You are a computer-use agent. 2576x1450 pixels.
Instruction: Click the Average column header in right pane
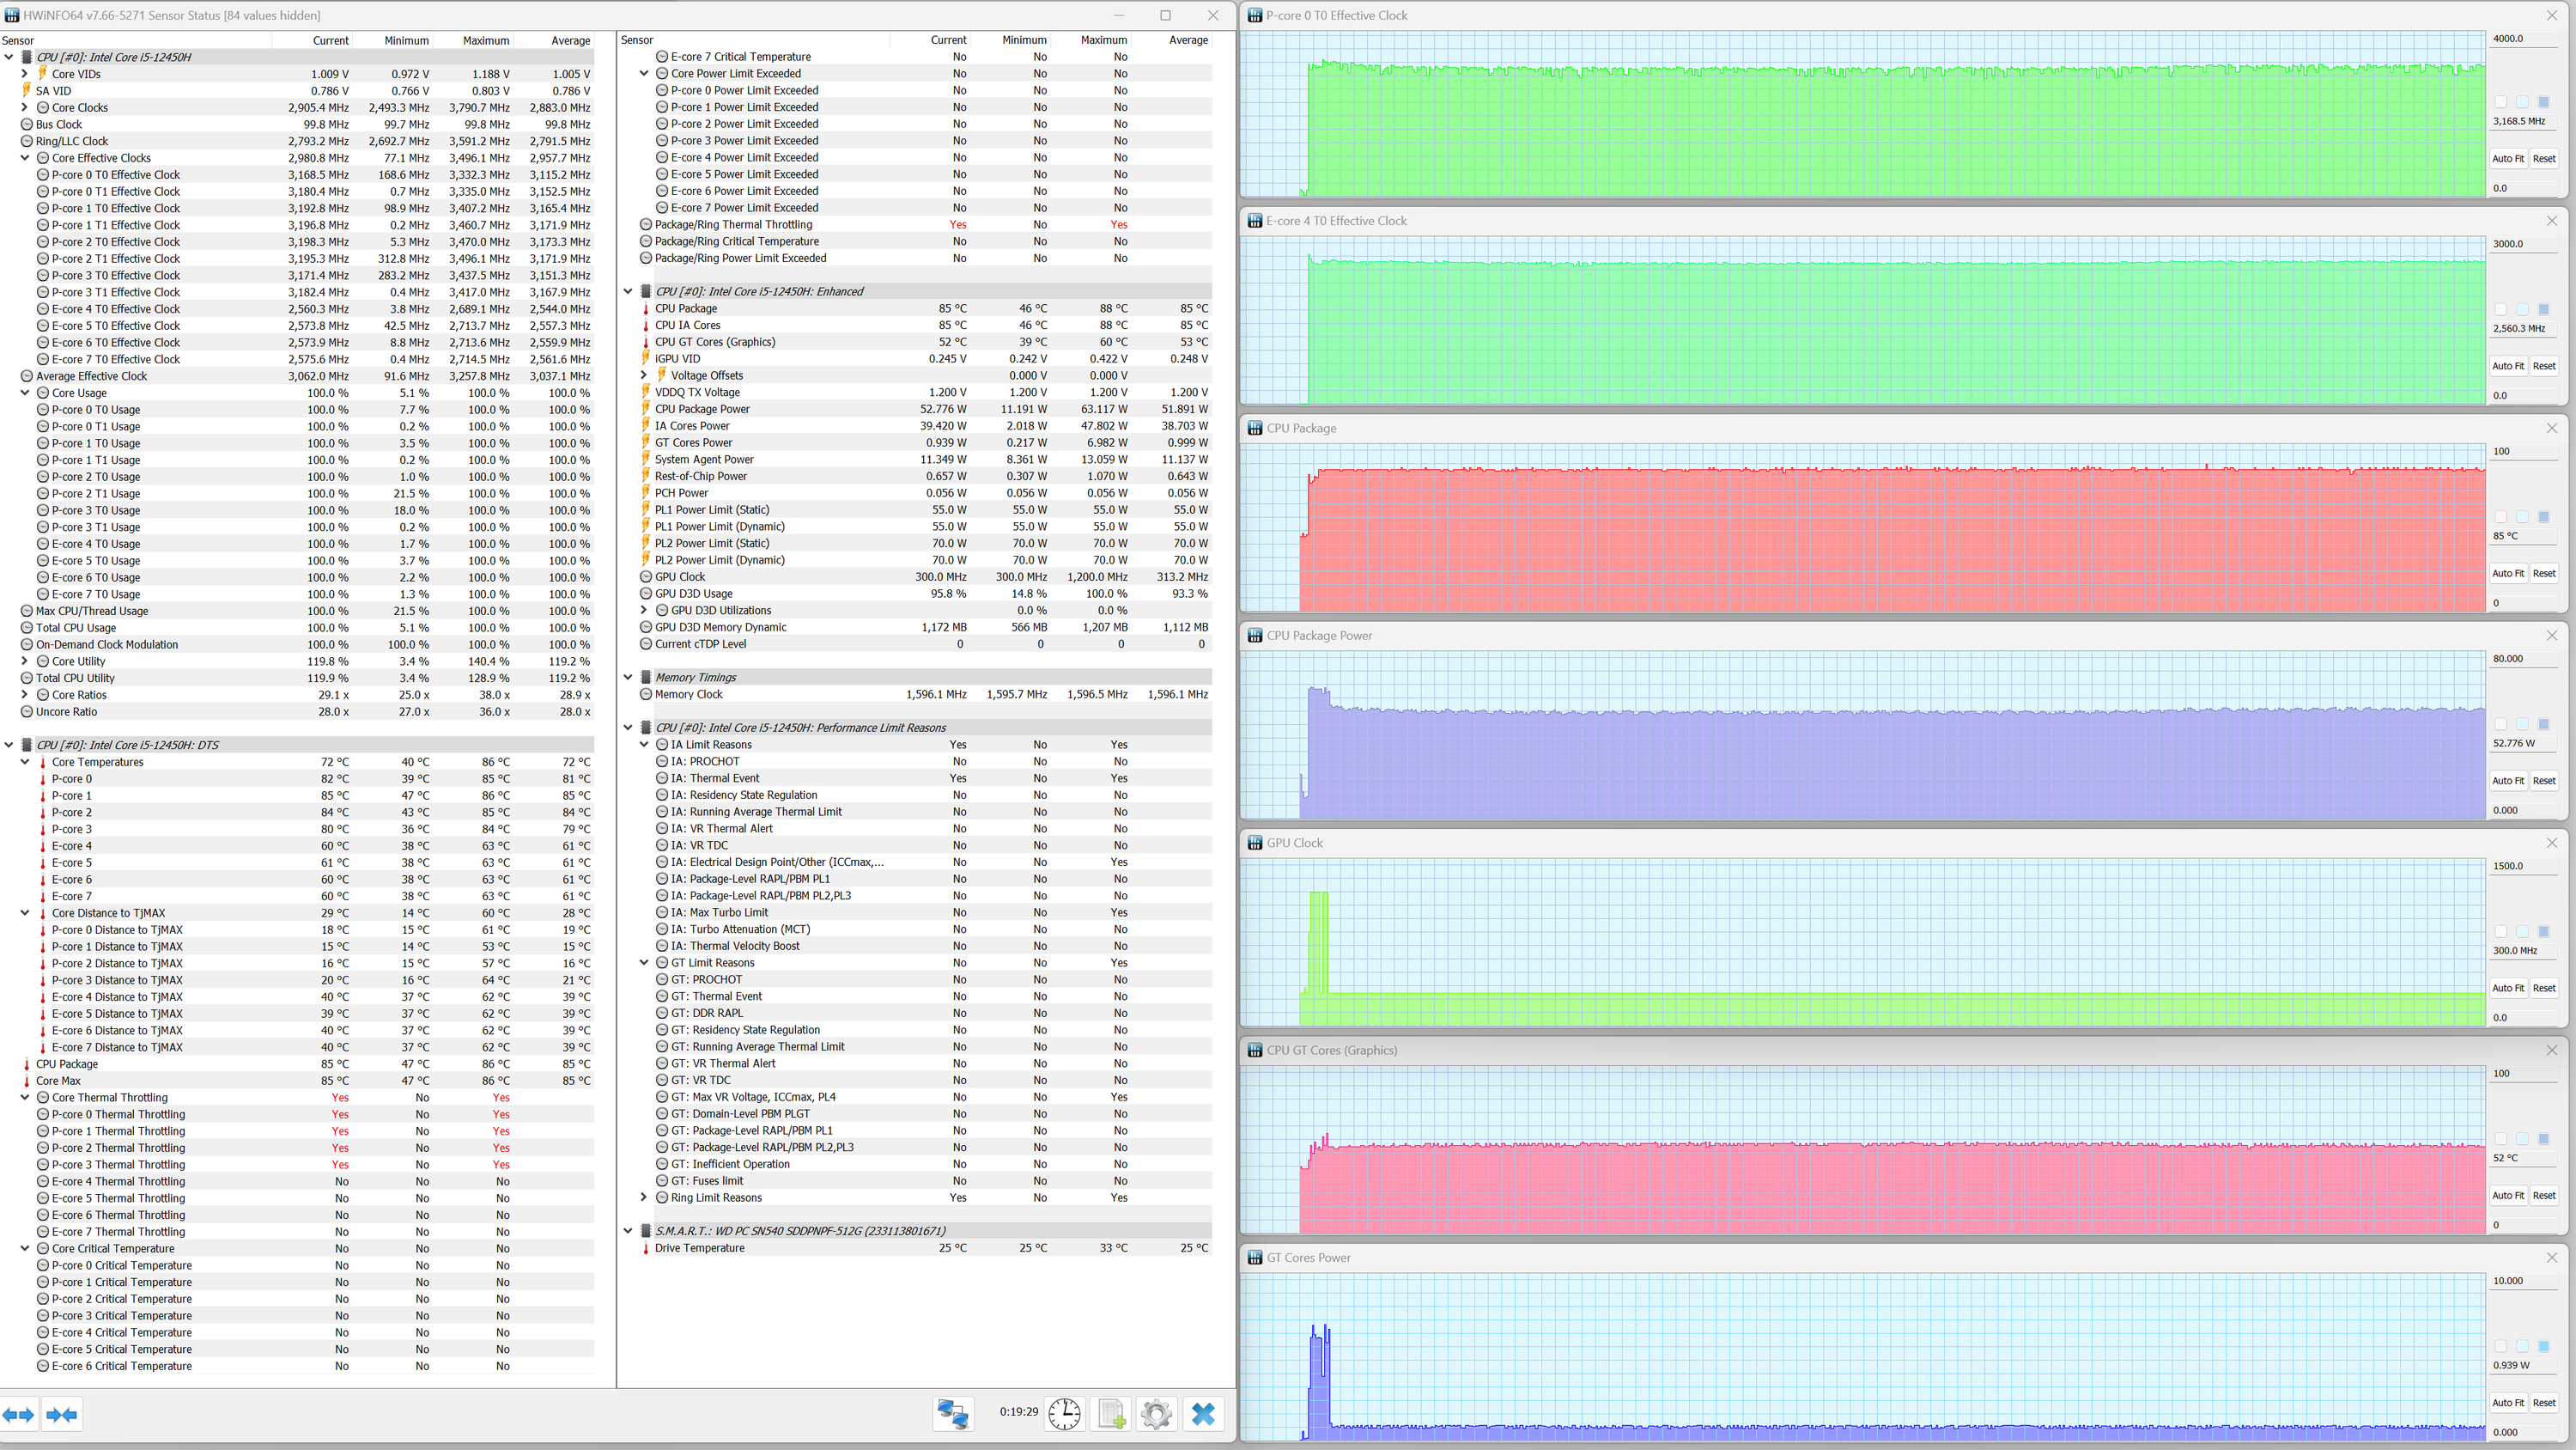point(1188,40)
